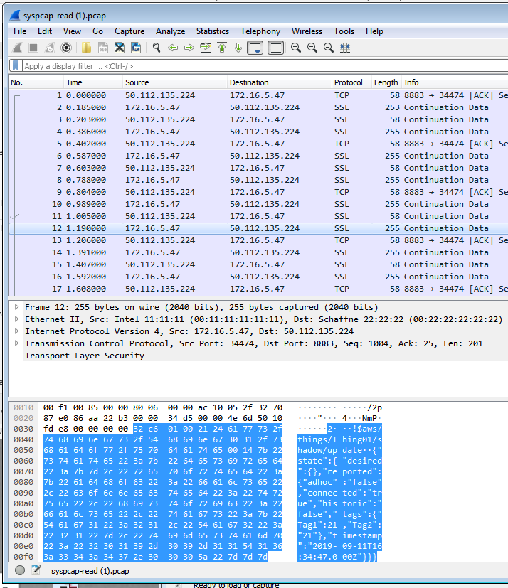Sort by the Destination column header
The height and width of the screenshot is (588, 508).
pyautogui.click(x=280, y=82)
